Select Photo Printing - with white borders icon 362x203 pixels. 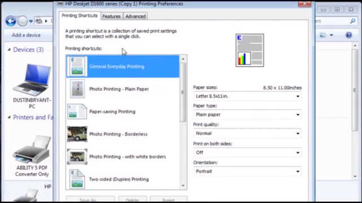(77, 157)
